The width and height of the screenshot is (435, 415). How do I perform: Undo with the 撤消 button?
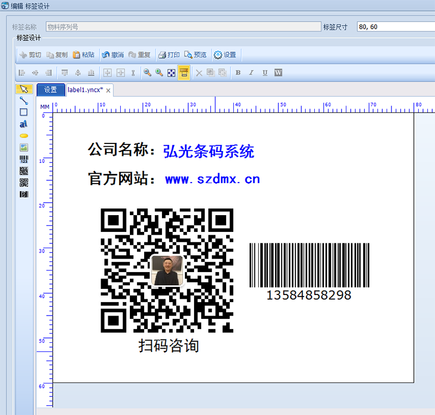point(113,55)
